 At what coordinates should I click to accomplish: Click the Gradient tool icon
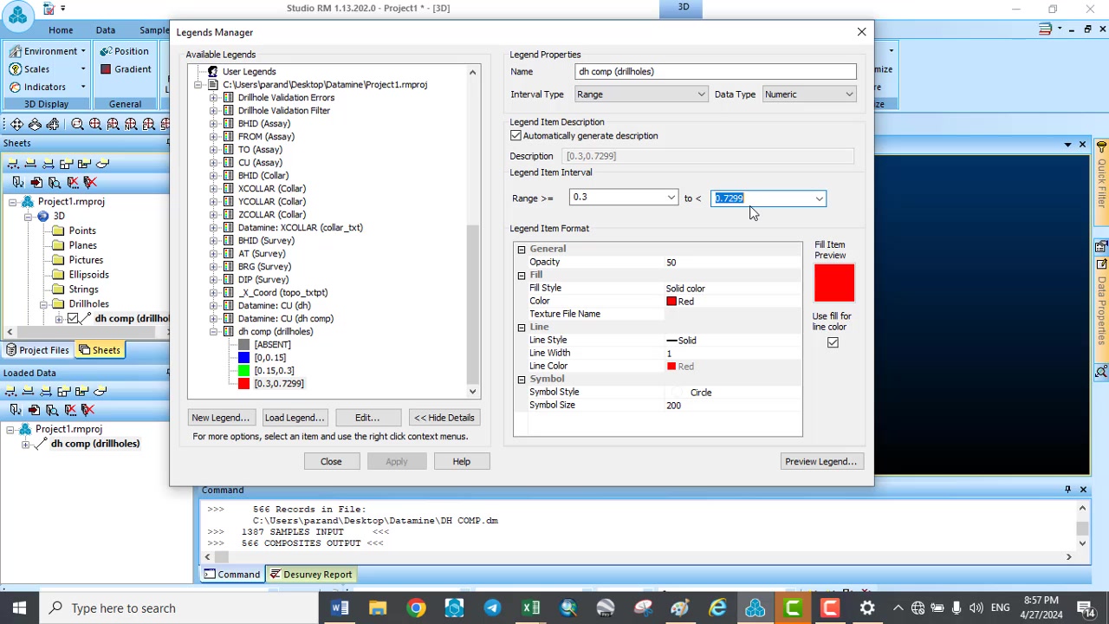pyautogui.click(x=106, y=69)
